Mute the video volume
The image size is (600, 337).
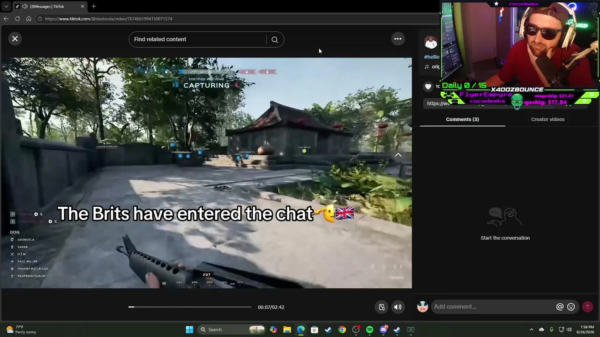pyautogui.click(x=397, y=307)
